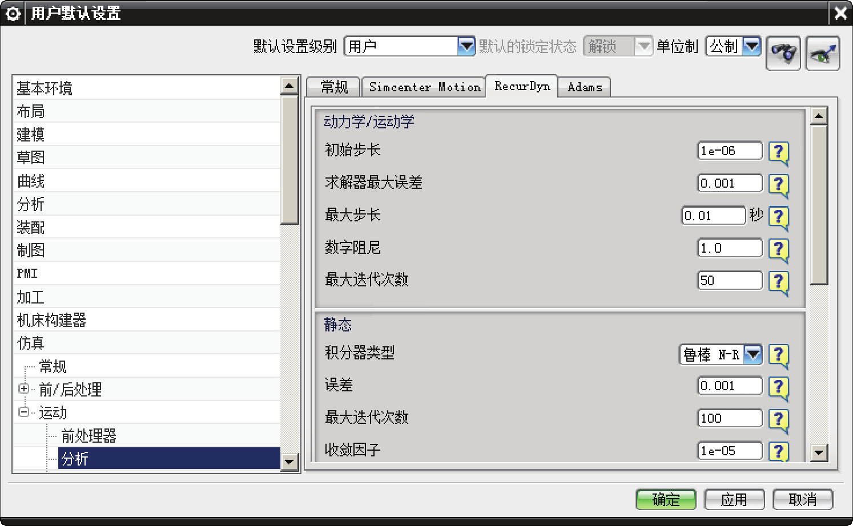Select 建模 in the category list

(31, 135)
